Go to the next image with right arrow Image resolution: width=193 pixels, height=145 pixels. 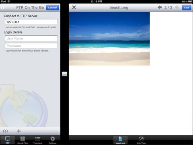pos(177,7)
